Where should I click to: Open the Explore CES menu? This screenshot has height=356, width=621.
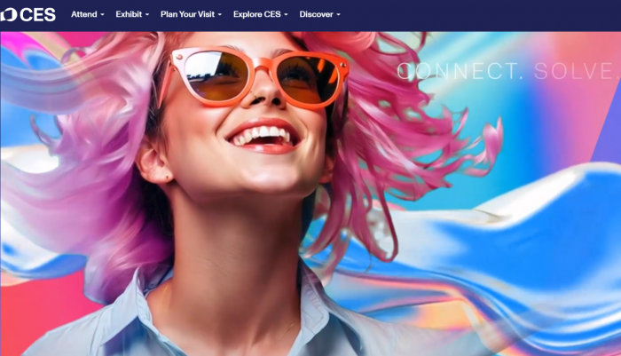point(256,14)
